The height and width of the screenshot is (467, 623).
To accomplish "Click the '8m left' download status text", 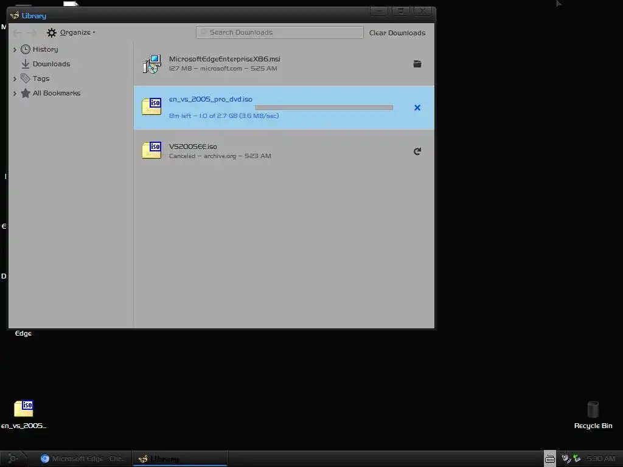I will click(224, 116).
